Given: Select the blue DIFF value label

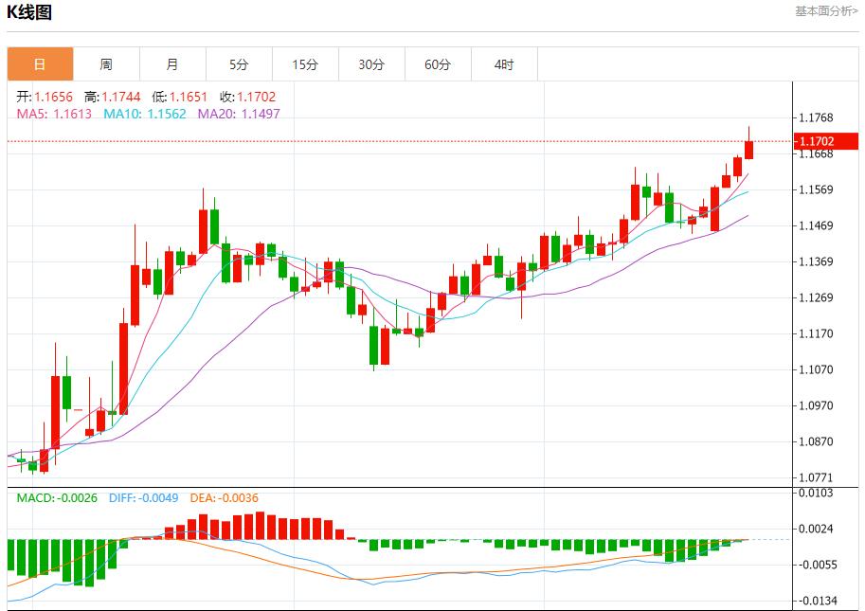Looking at the screenshot, I should (143, 498).
